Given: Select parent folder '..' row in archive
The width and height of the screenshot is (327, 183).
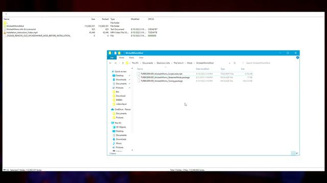Looking at the screenshot, I should tap(5, 23).
